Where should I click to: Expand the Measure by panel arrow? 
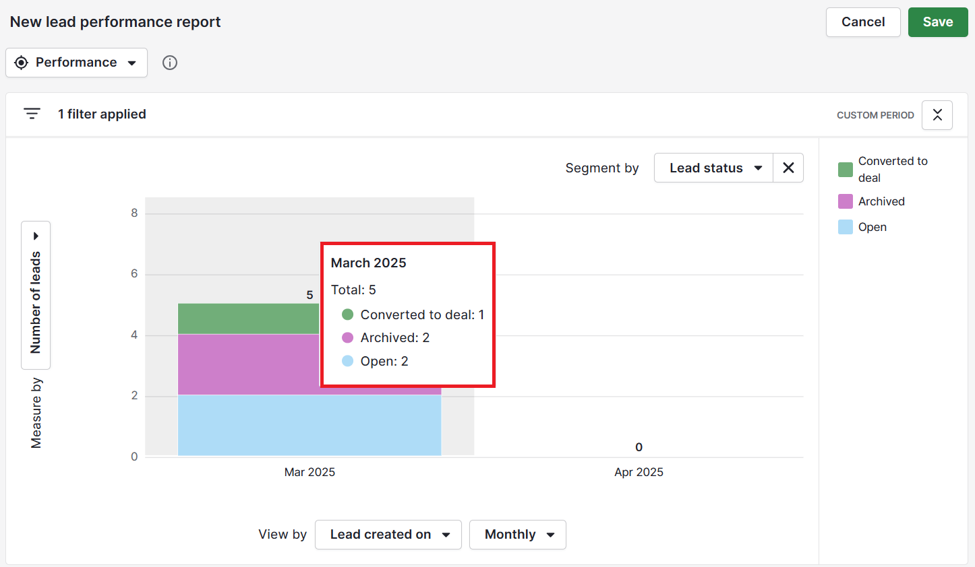pos(36,235)
